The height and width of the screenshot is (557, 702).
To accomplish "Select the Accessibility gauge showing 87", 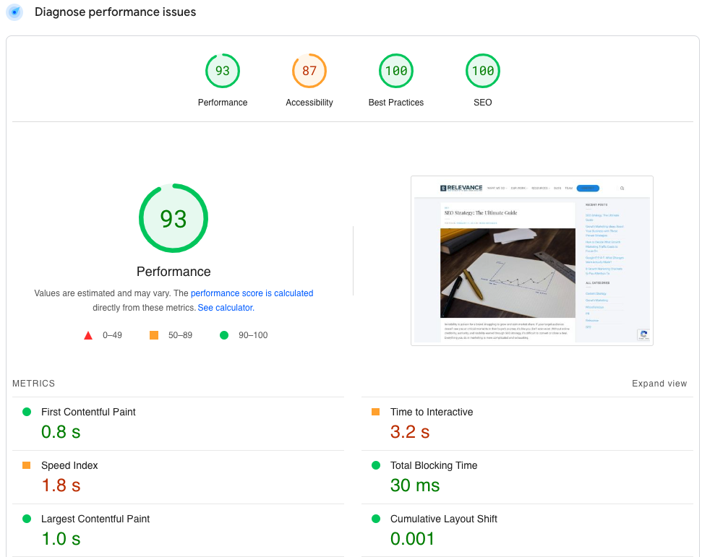I will pyautogui.click(x=309, y=71).
